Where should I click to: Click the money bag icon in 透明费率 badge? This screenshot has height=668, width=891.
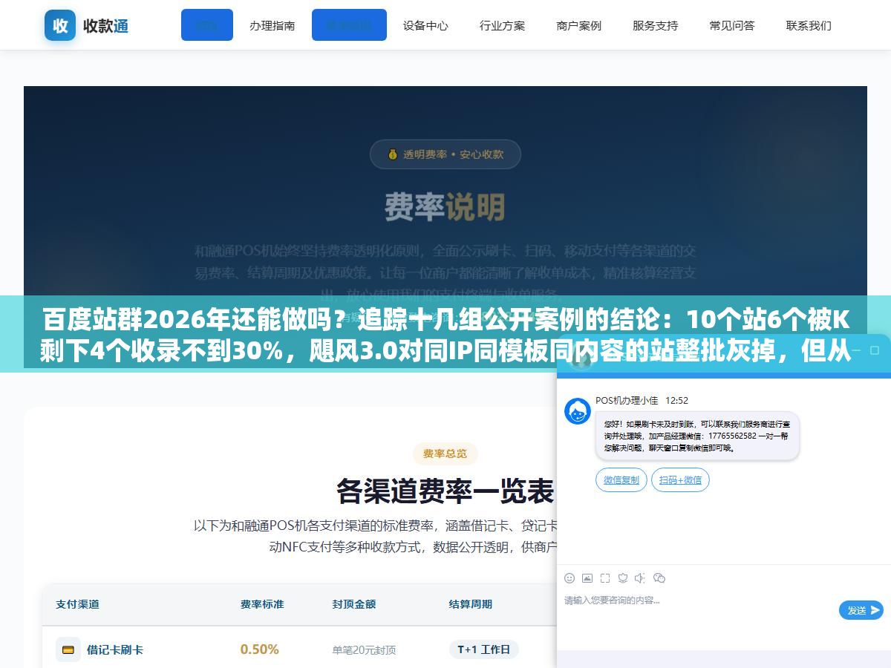tap(393, 154)
